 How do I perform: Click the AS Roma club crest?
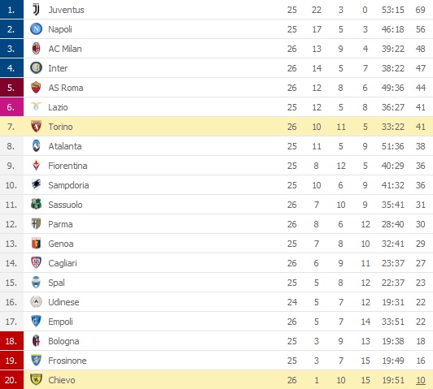tap(36, 88)
